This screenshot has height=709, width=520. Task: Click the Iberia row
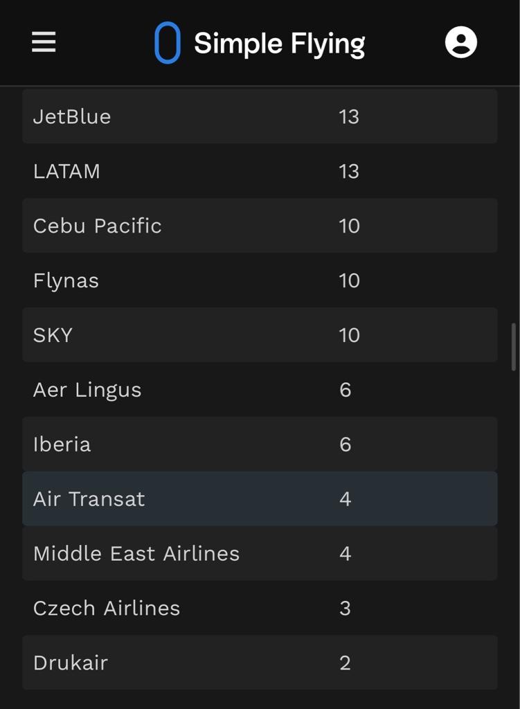pyautogui.click(x=260, y=445)
